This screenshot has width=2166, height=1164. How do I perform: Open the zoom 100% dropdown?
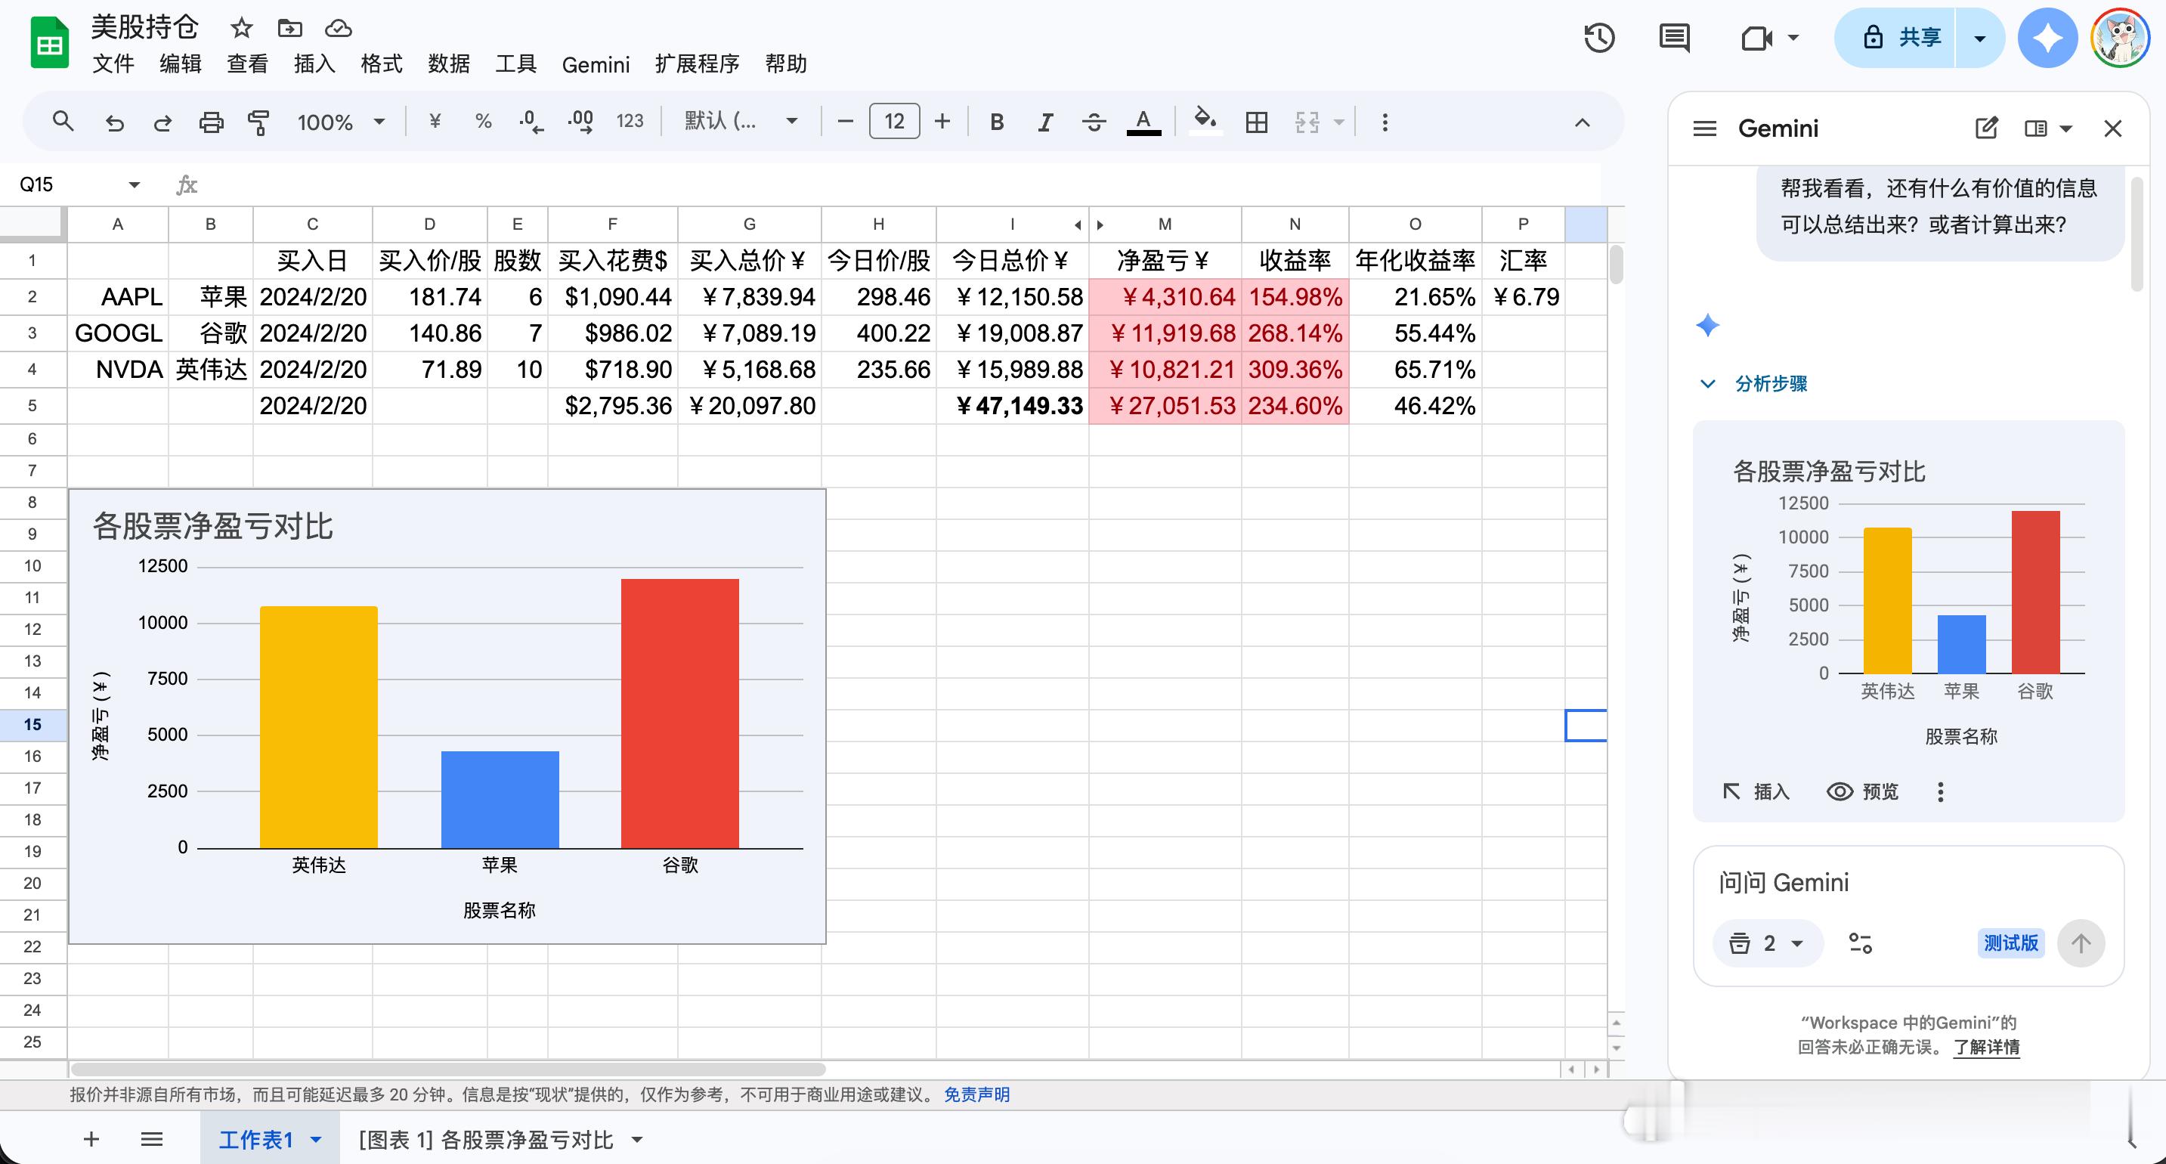pos(341,122)
